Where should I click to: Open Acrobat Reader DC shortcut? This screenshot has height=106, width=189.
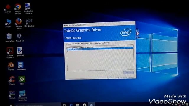click(10, 53)
